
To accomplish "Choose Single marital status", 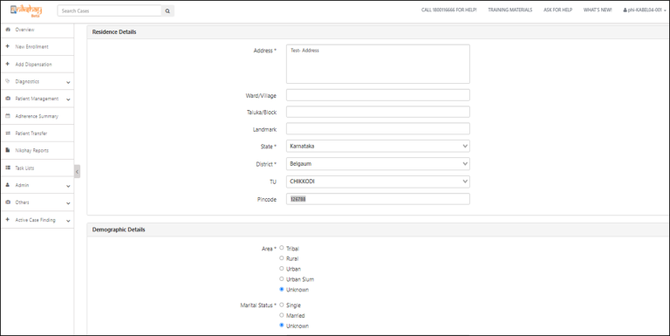I will [282, 305].
